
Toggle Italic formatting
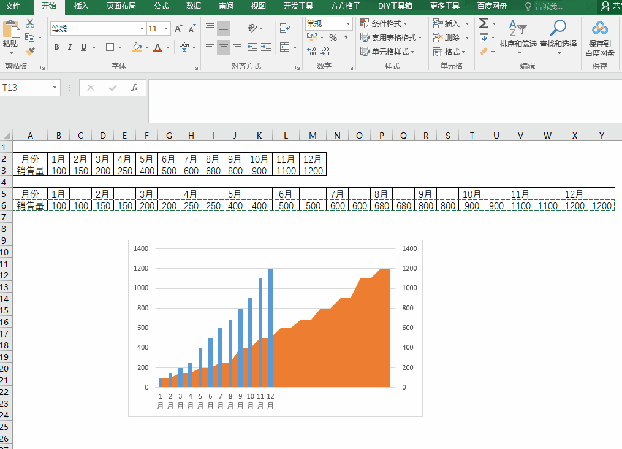tap(70, 47)
